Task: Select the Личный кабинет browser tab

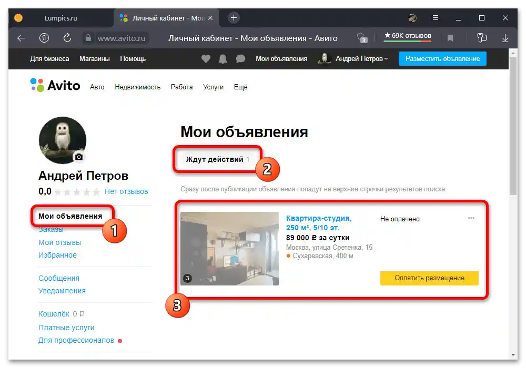Action: (166, 18)
